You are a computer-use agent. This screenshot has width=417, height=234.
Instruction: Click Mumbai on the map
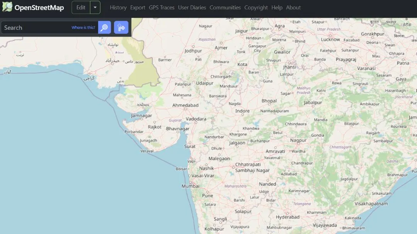190,186
